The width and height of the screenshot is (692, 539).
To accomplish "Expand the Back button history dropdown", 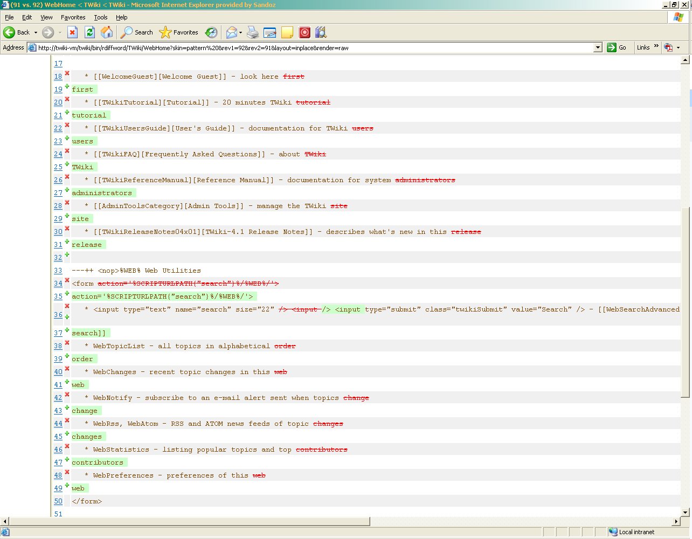I will pos(36,32).
